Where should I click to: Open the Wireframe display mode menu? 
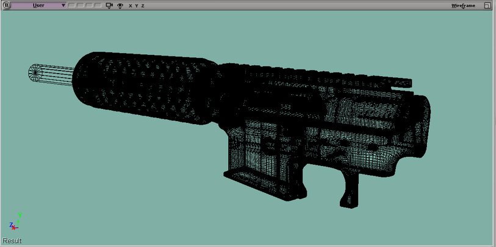pos(463,5)
